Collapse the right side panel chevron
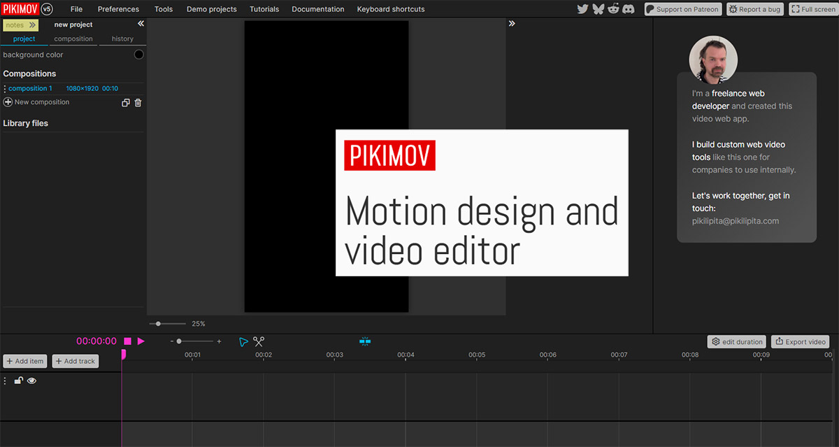 (512, 24)
